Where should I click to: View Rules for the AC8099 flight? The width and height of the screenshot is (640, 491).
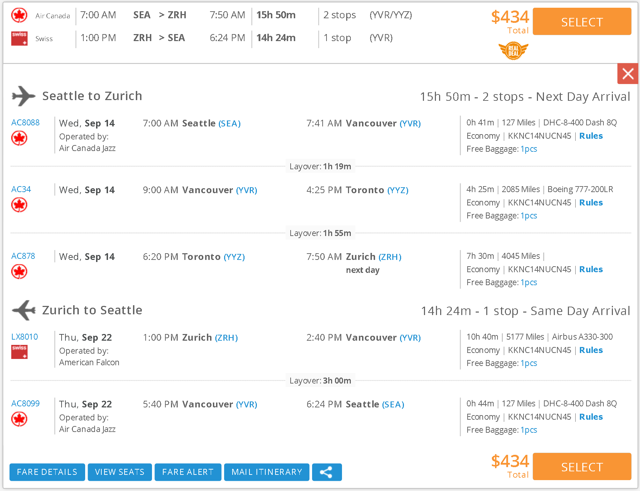pos(591,417)
